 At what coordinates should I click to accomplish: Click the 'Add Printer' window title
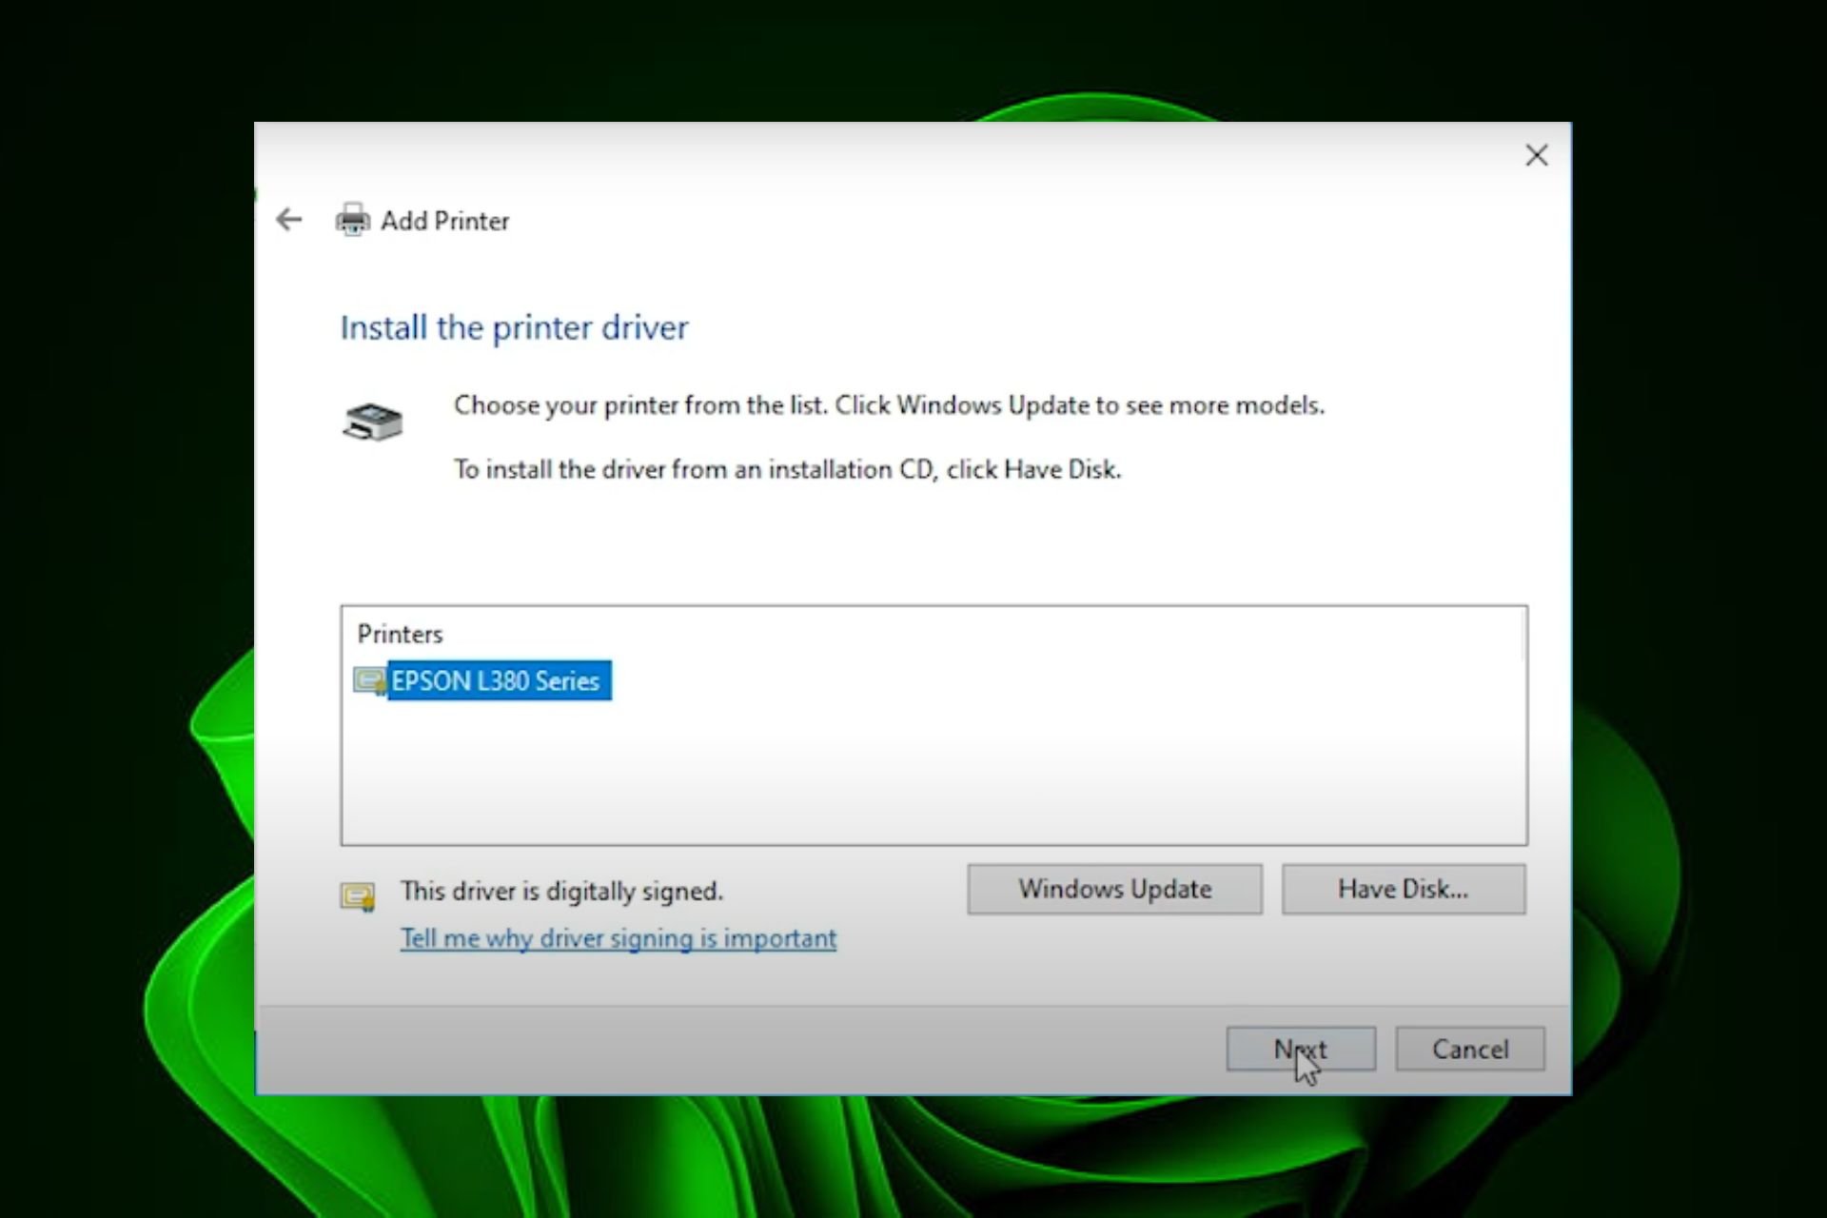point(444,221)
